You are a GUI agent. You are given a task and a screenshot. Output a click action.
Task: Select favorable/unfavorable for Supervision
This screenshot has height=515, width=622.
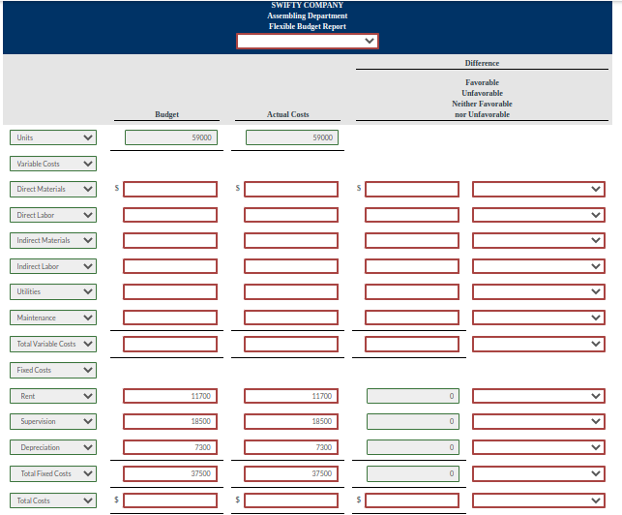[x=538, y=421]
